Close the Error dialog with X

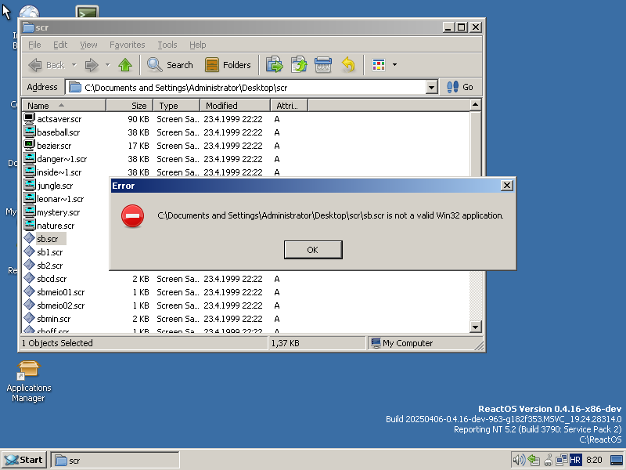(506, 186)
